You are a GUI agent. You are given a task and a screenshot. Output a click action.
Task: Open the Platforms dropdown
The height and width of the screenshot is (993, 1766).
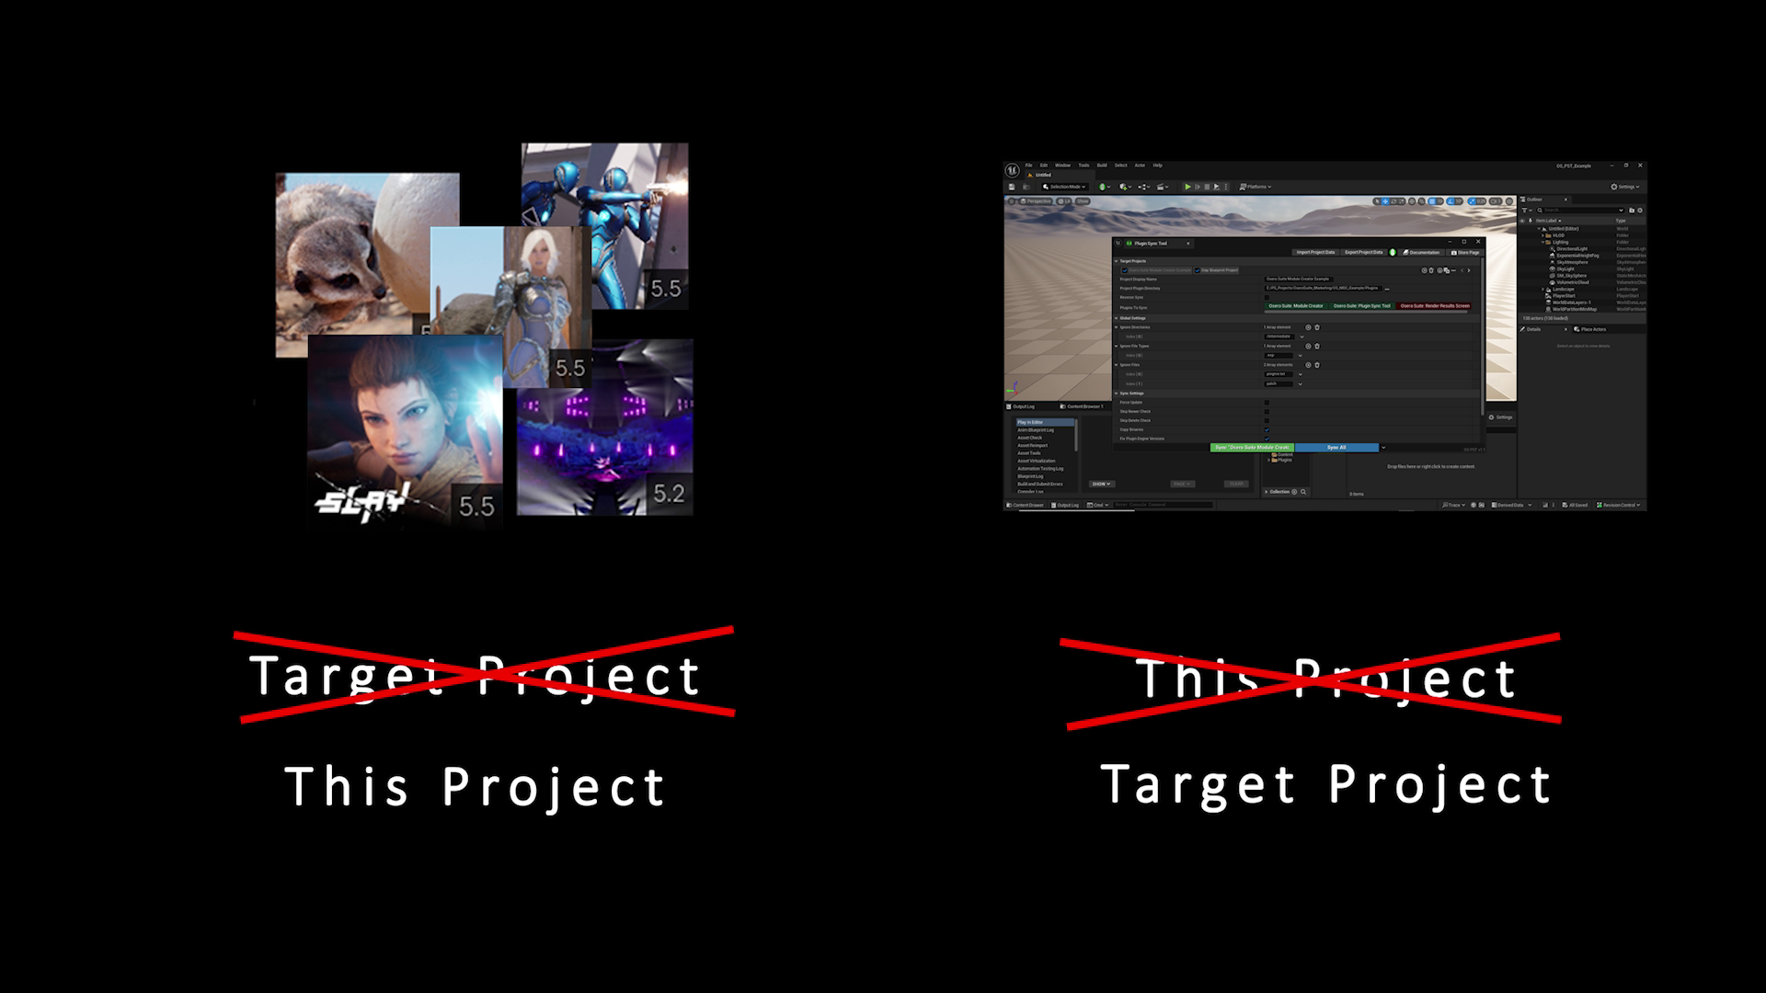click(x=1256, y=187)
